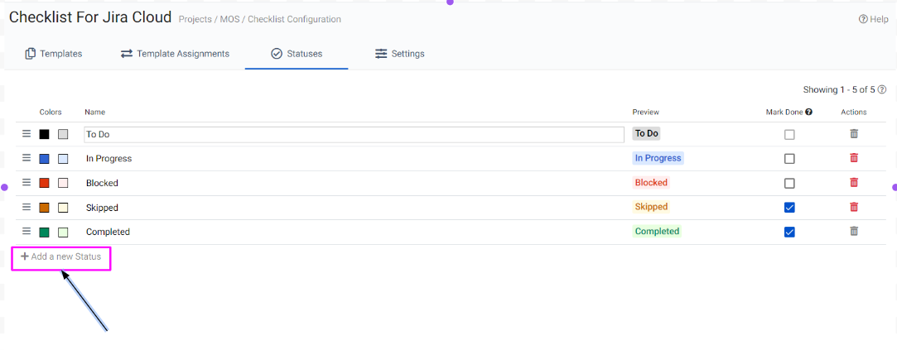Go to the Settings tab
The height and width of the screenshot is (350, 897).
(399, 54)
